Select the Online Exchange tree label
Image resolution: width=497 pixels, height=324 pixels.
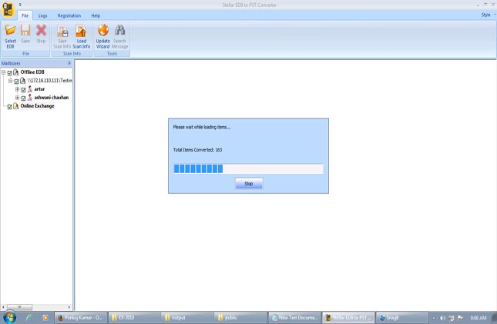click(x=38, y=106)
